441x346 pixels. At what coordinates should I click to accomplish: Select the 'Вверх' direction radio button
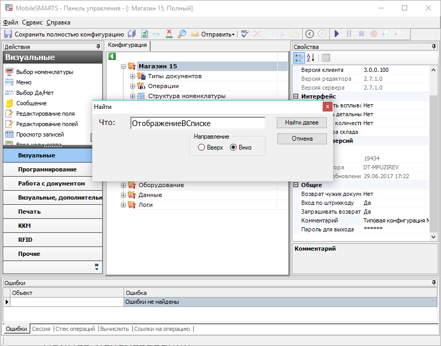click(x=201, y=147)
